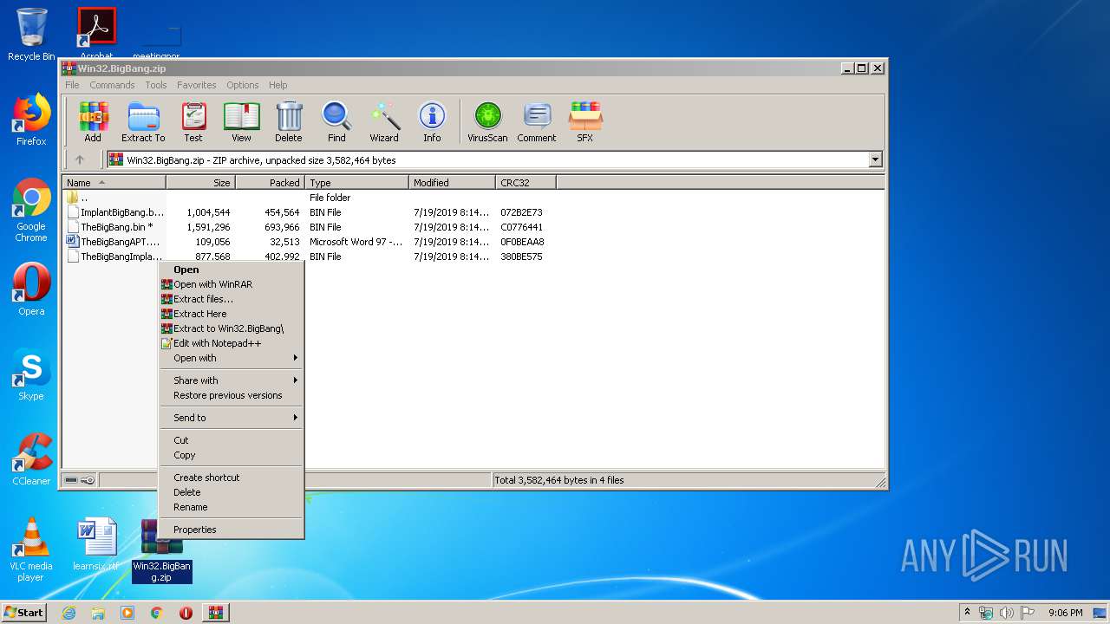Image resolution: width=1110 pixels, height=624 pixels.
Task: Expand the archive path dropdown
Action: click(875, 159)
